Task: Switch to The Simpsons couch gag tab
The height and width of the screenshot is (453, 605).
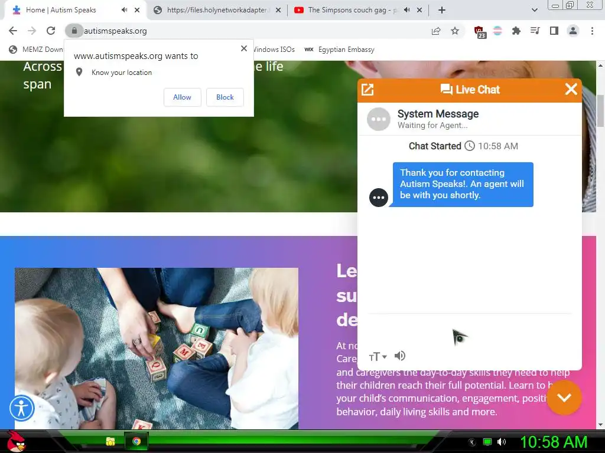Action: pyautogui.click(x=352, y=10)
